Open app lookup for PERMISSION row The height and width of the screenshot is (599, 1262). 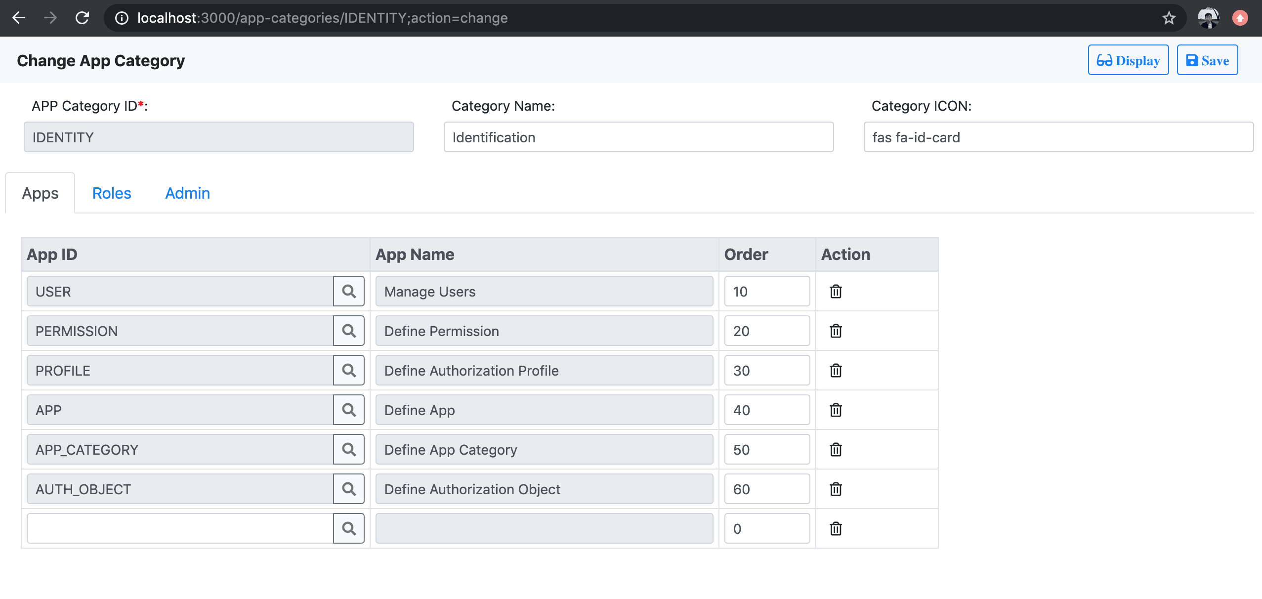point(349,331)
